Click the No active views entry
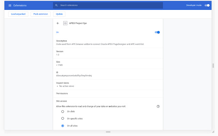Screen dimensions: 218x136 coord(67,86)
